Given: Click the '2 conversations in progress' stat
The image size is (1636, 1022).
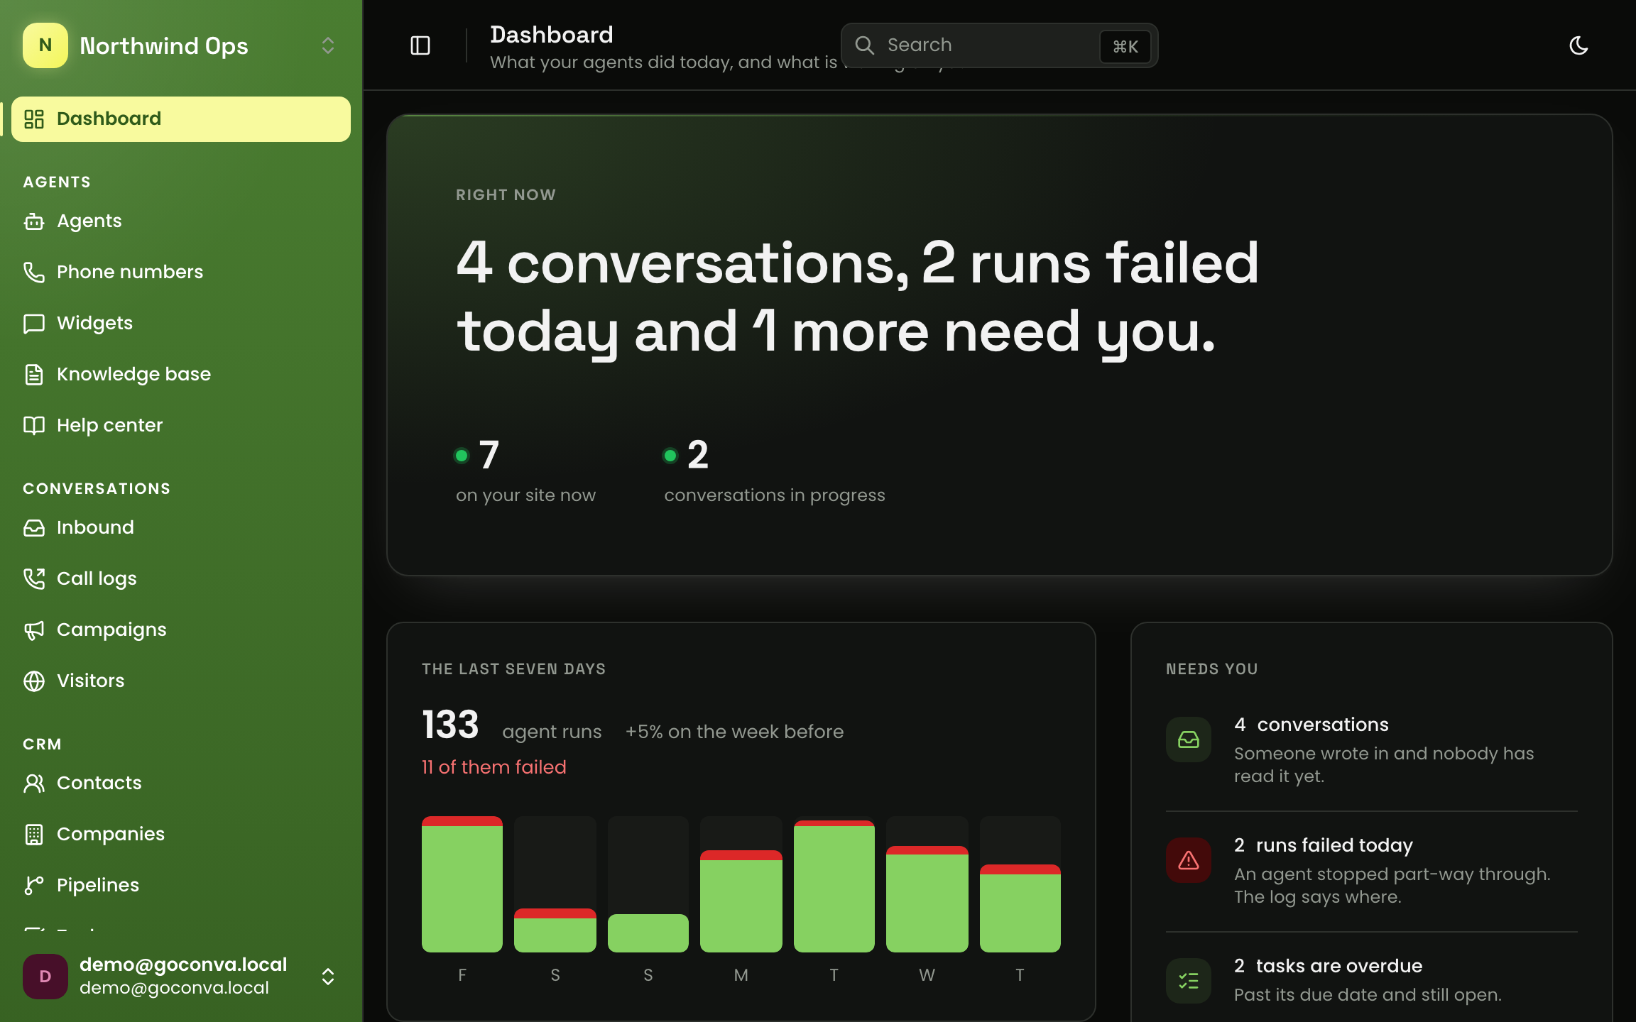Looking at the screenshot, I should 775,471.
